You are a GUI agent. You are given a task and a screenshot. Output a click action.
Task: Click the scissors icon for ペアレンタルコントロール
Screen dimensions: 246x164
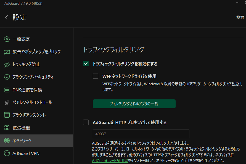7,103
